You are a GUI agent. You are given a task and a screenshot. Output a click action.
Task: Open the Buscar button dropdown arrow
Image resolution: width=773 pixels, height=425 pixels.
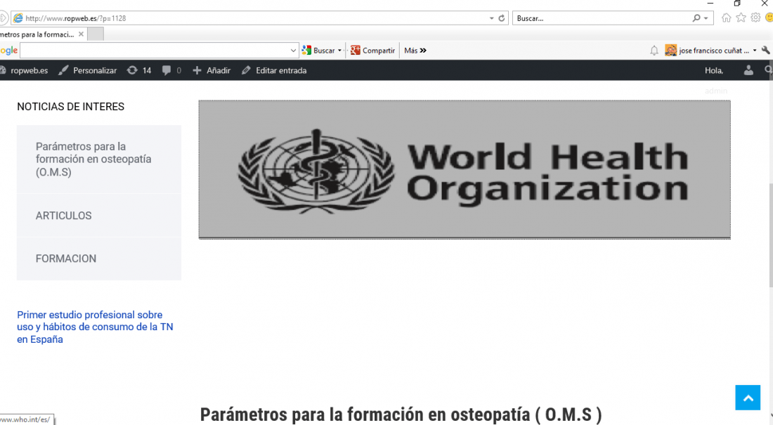(339, 51)
